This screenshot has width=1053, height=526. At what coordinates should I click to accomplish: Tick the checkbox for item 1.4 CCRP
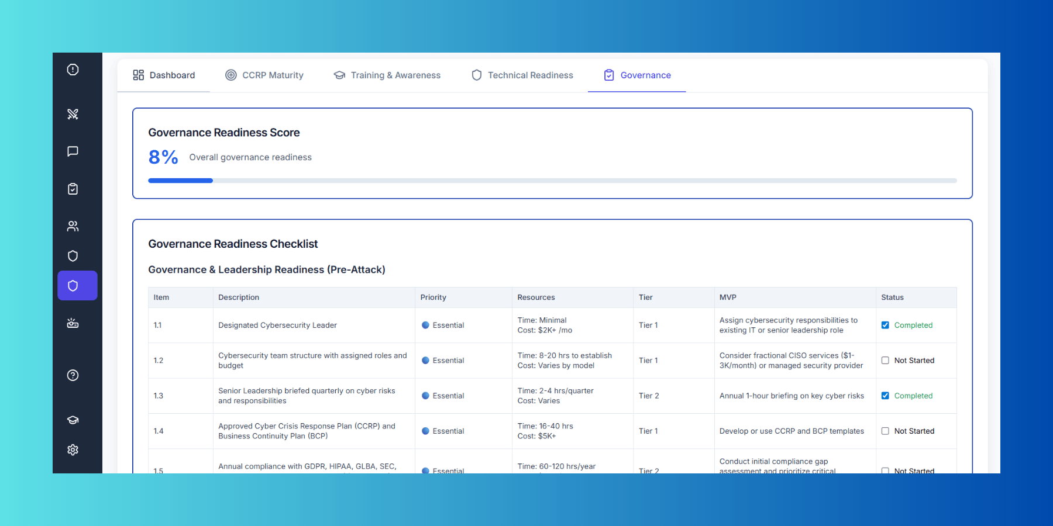[885, 431]
